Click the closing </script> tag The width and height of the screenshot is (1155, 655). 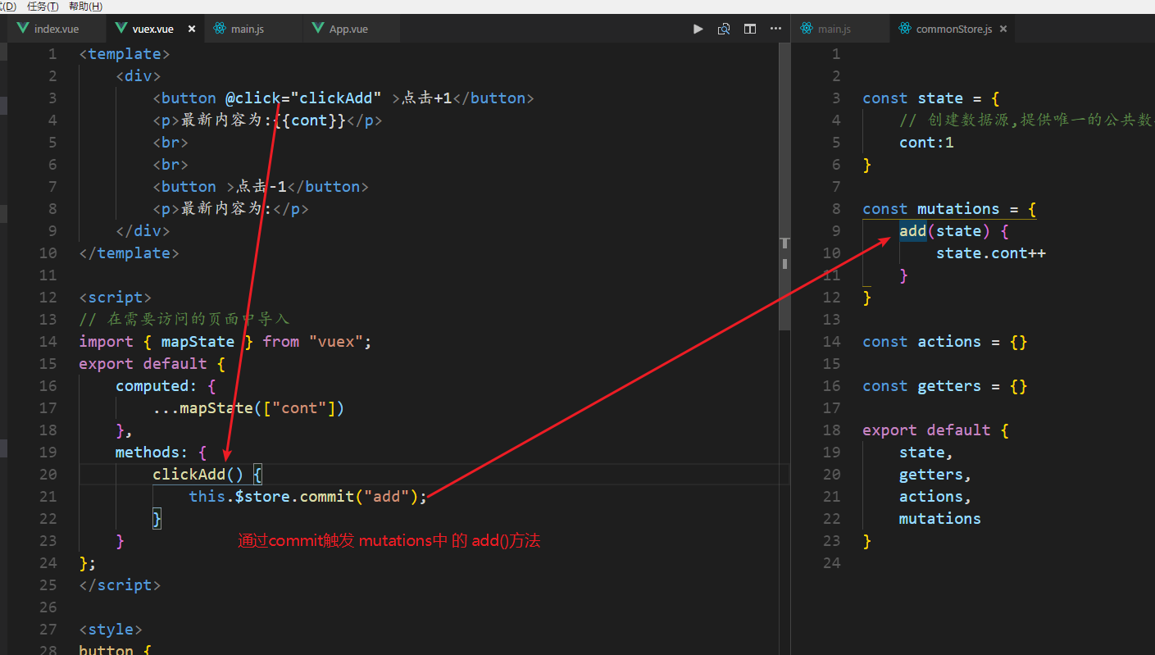click(x=120, y=585)
